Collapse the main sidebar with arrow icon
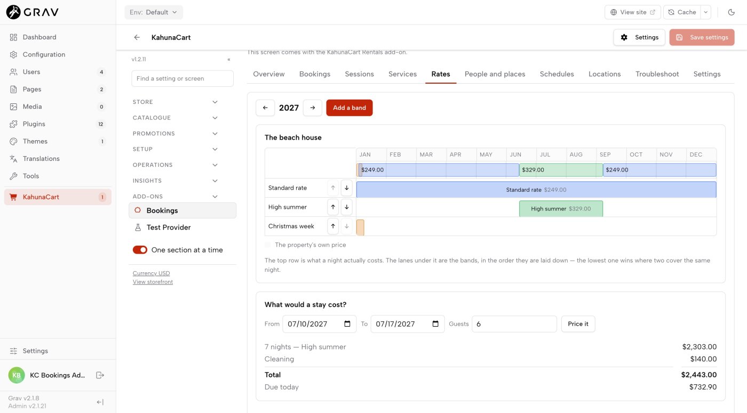 click(x=100, y=402)
